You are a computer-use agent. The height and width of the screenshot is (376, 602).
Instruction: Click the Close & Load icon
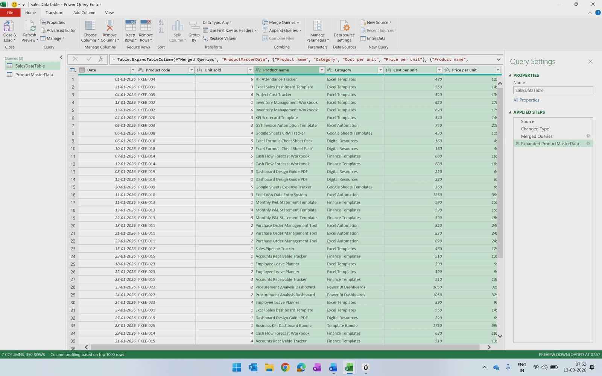click(x=9, y=26)
